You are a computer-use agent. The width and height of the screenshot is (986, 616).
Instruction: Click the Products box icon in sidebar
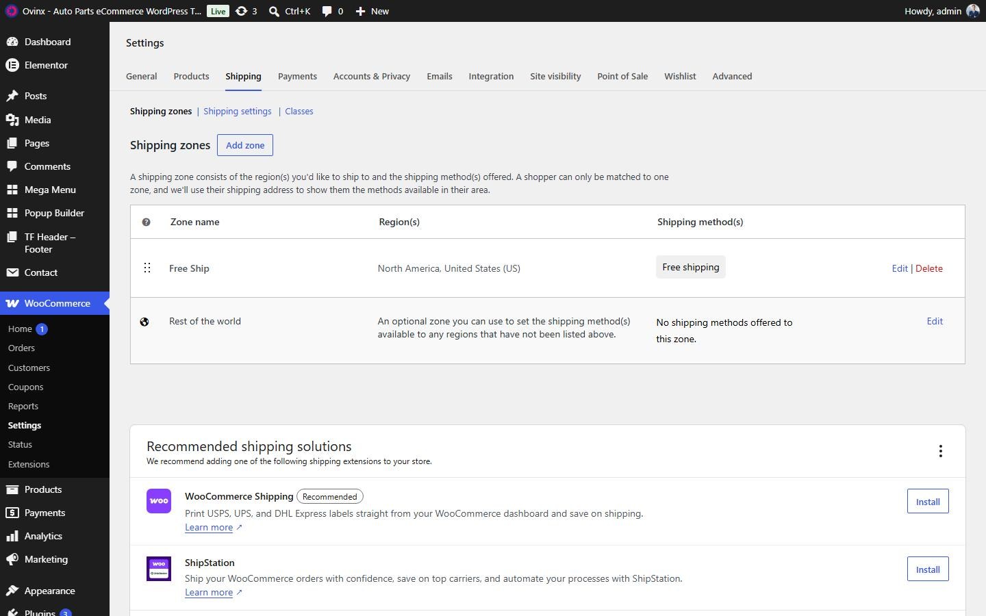click(x=12, y=489)
